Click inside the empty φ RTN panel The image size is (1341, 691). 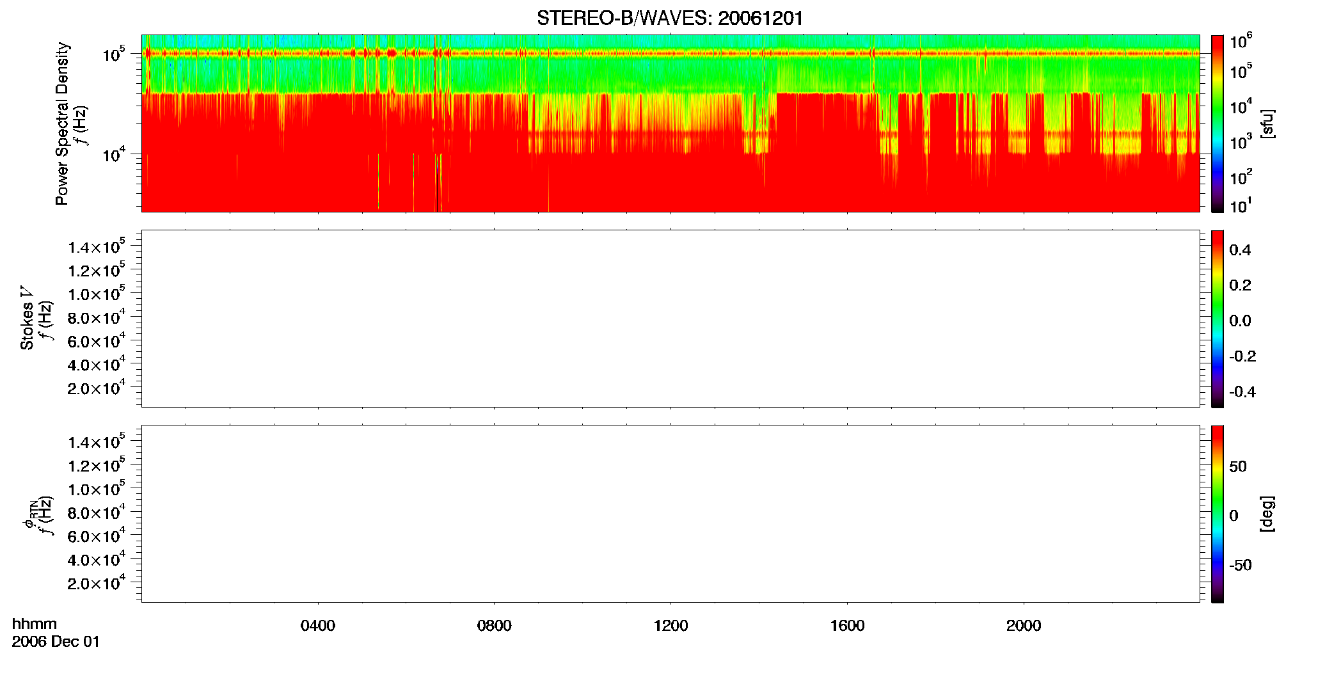[670, 514]
